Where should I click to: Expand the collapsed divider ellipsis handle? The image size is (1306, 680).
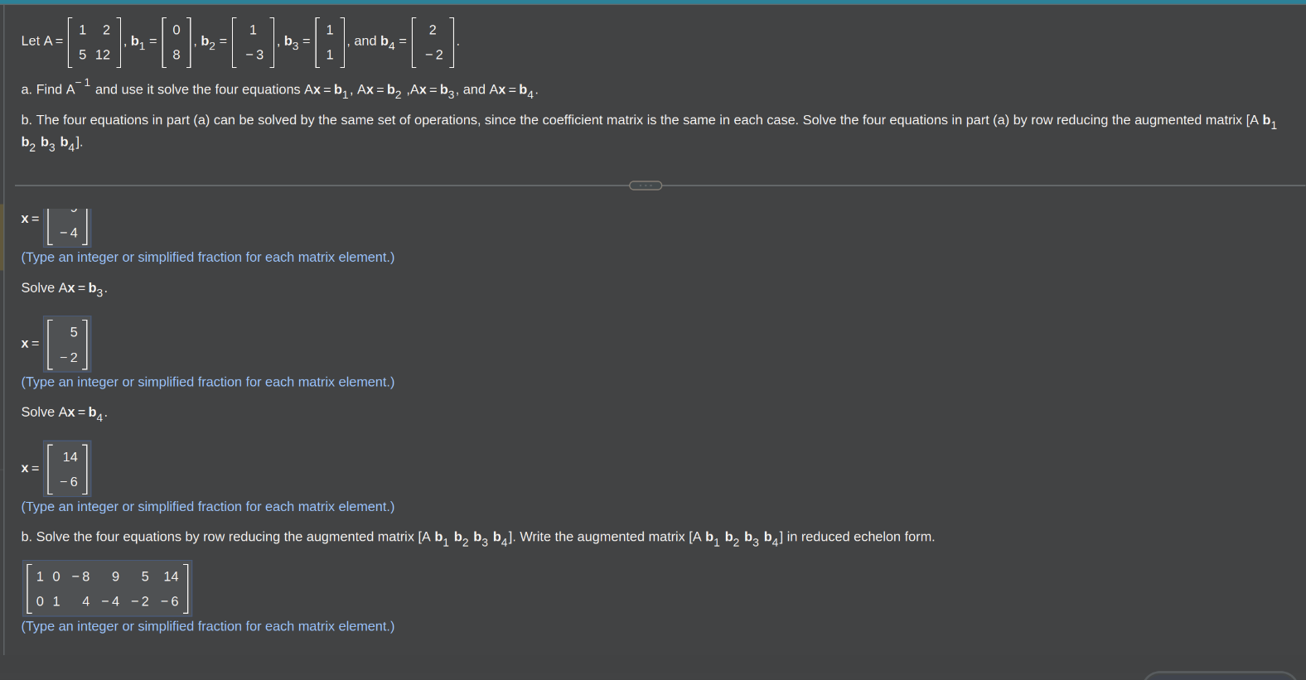tap(646, 186)
